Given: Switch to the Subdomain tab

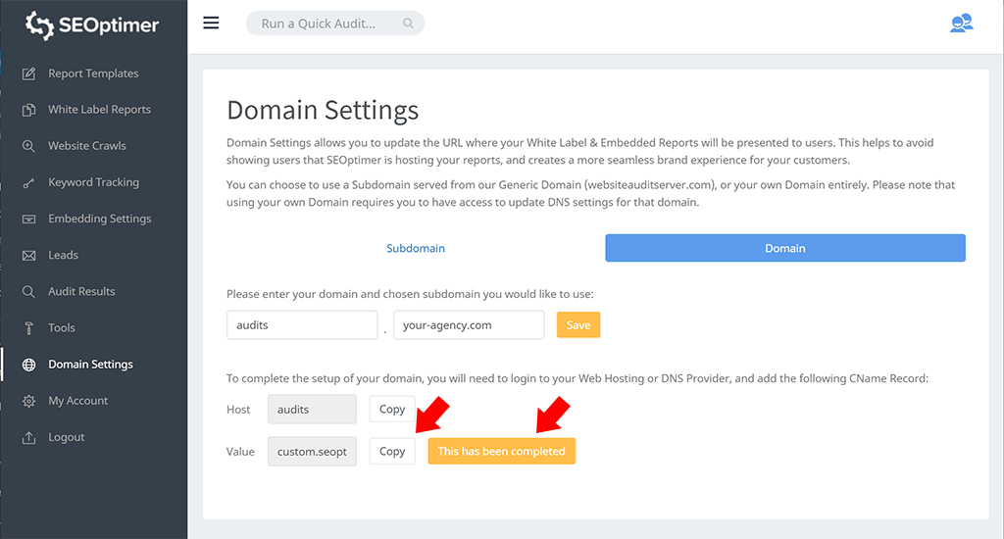Looking at the screenshot, I should pyautogui.click(x=416, y=248).
